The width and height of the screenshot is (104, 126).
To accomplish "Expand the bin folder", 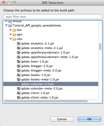I will pos(11,30).
